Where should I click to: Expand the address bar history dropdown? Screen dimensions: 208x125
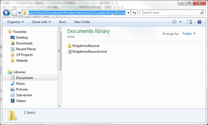pyautogui.click(x=129, y=13)
